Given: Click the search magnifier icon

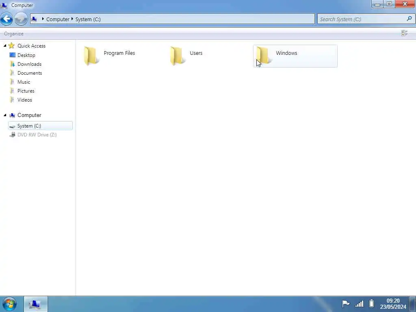Looking at the screenshot, I should pyautogui.click(x=409, y=19).
